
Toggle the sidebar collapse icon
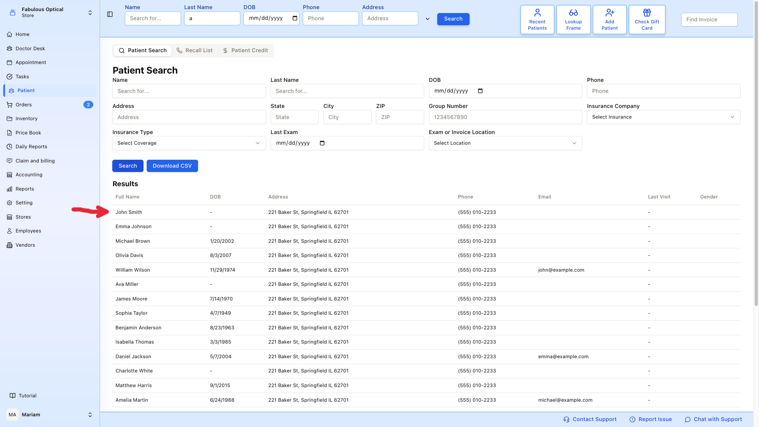tap(110, 14)
